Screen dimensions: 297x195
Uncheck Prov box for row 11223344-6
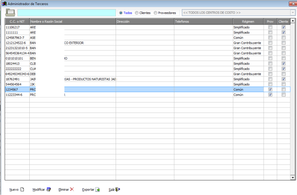tap(270, 95)
